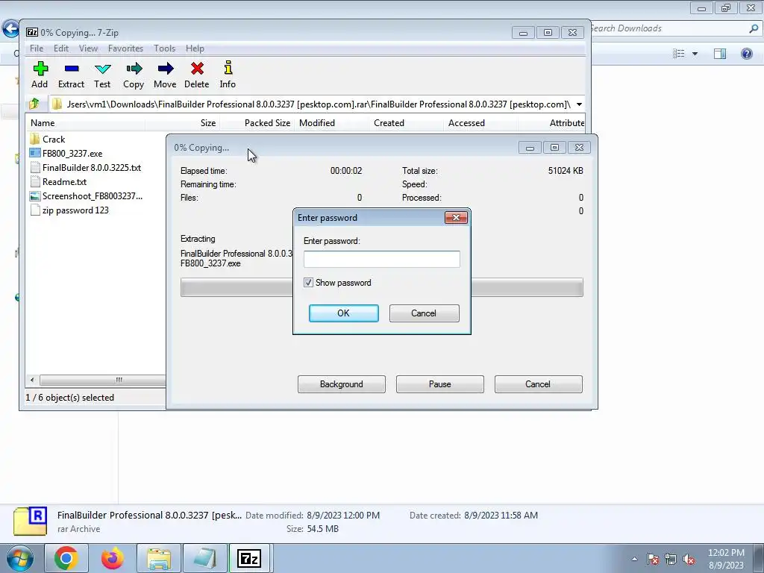The height and width of the screenshot is (573, 764).
Task: Open the Windows Start menu
Action: (x=19, y=558)
